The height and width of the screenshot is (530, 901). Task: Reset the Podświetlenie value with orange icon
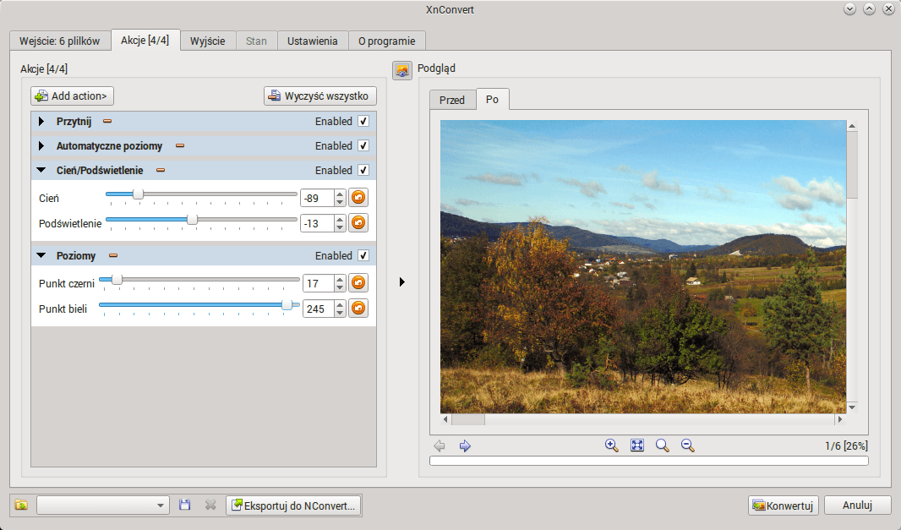(358, 223)
